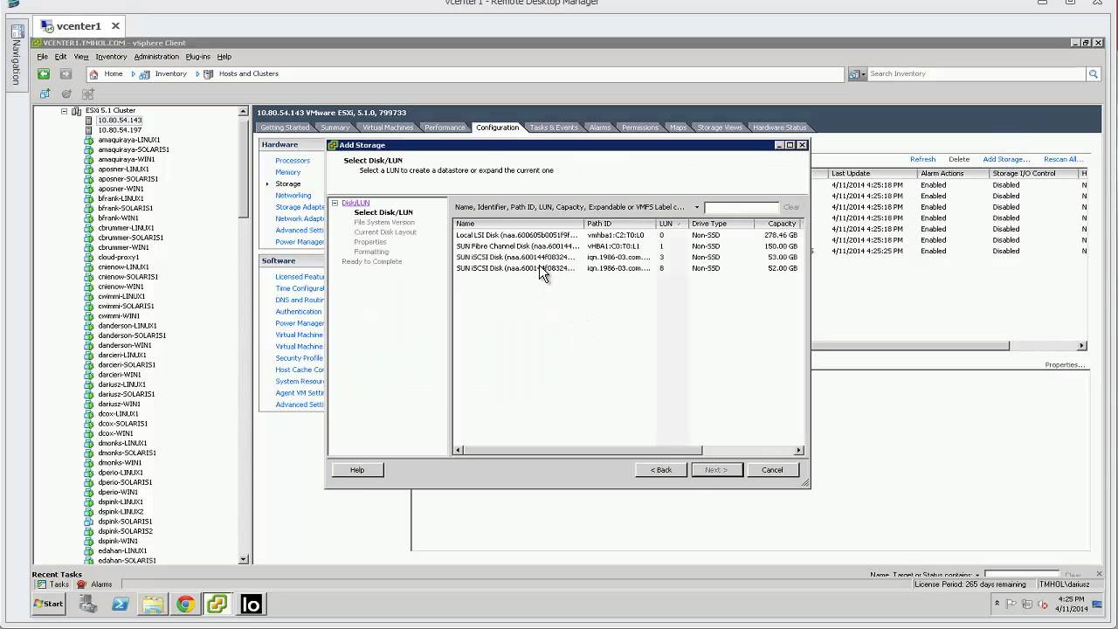Click the Server Manager taskbar icon
Screen dimensions: 1118x629
(88, 604)
